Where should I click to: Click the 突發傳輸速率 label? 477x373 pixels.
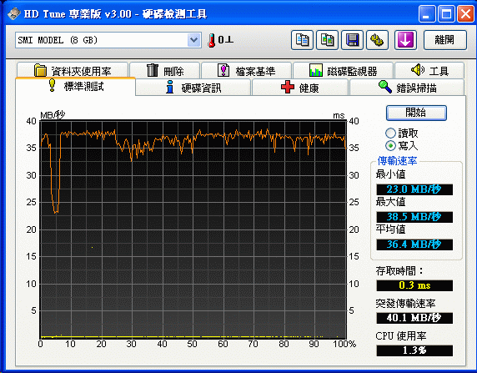pos(405,303)
